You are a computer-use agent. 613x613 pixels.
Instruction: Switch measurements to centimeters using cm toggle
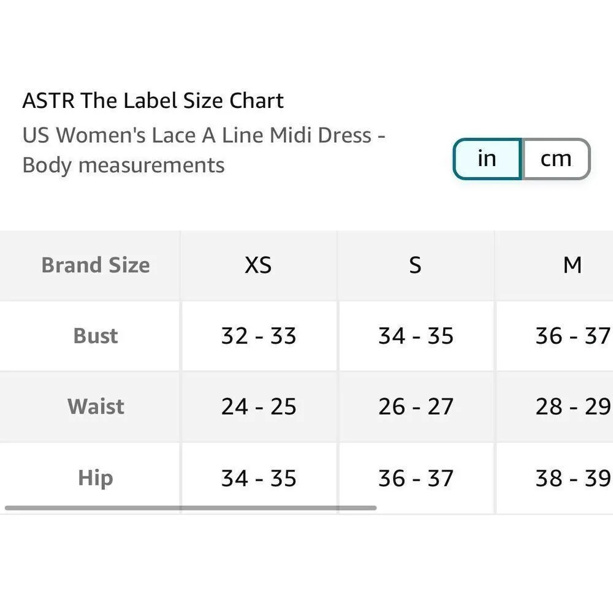[x=555, y=158]
